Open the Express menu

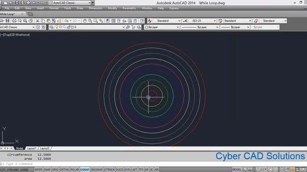click(x=174, y=8)
